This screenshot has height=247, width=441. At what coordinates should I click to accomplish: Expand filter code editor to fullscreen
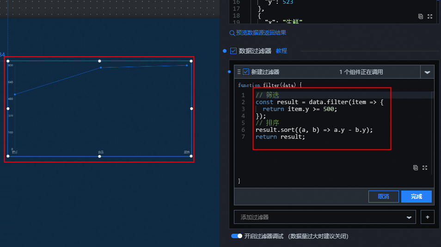click(x=425, y=167)
